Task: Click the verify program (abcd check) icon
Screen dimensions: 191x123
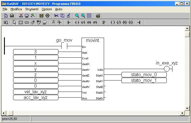Action: pyautogui.click(x=21, y=16)
